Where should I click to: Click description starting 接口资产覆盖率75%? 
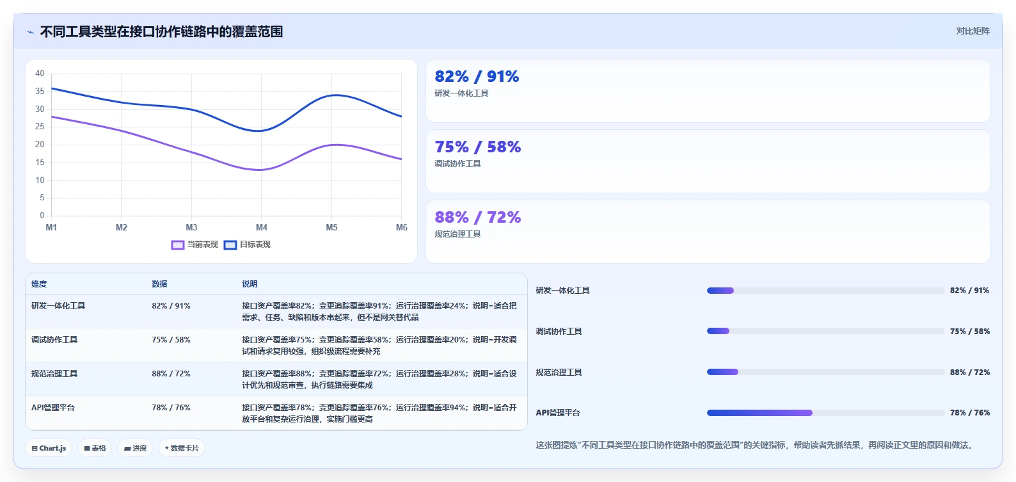pos(379,346)
